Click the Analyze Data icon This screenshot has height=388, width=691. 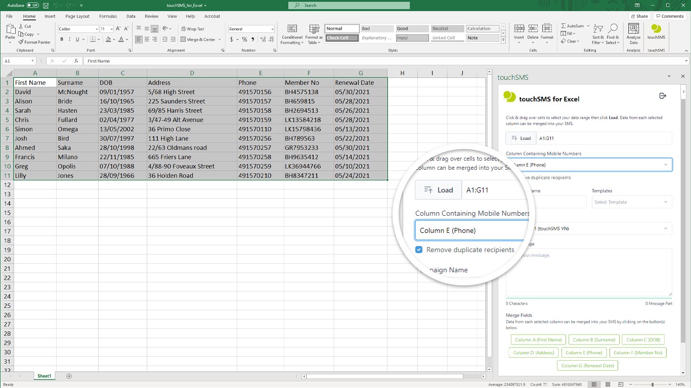(x=633, y=32)
